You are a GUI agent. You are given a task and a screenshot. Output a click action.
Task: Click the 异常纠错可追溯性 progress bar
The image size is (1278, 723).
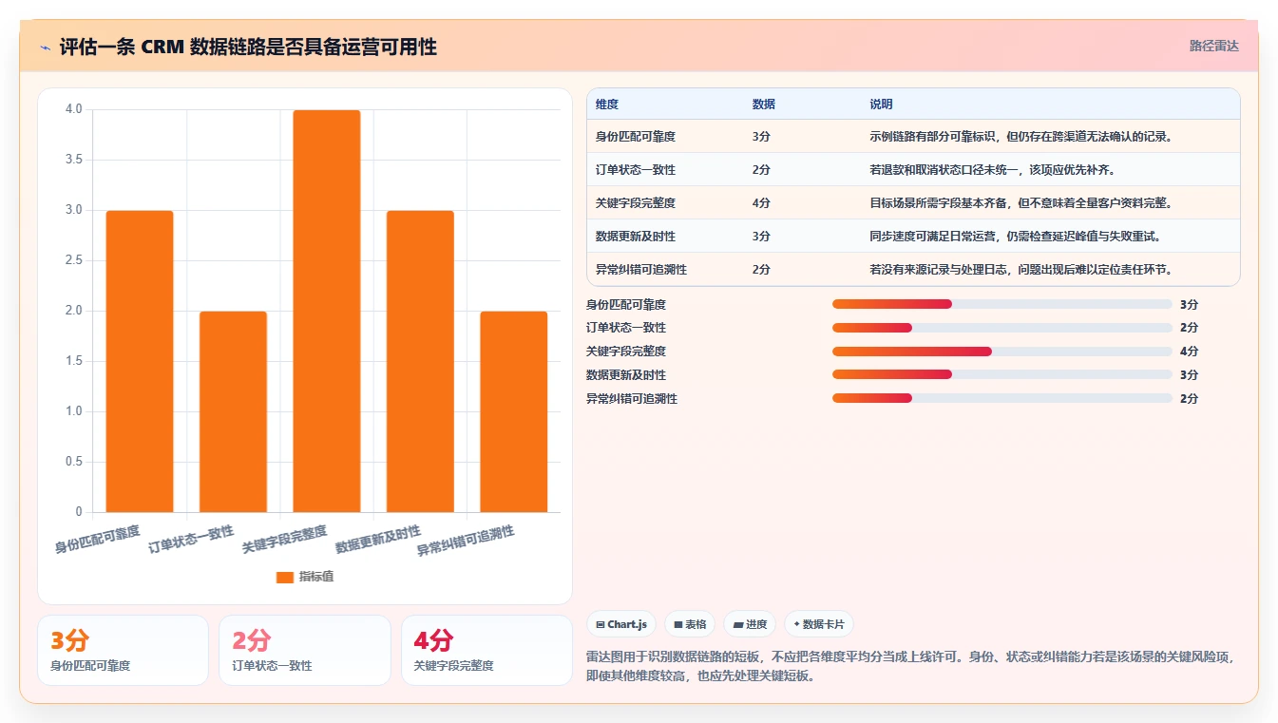tap(1001, 398)
